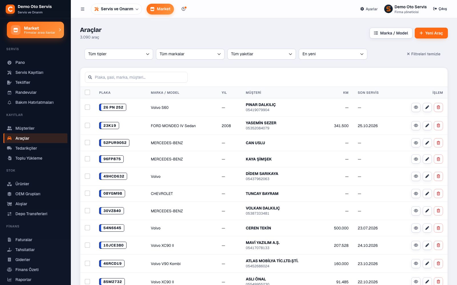Click the Demo Oto Servis logo in sidebar

point(10,9)
